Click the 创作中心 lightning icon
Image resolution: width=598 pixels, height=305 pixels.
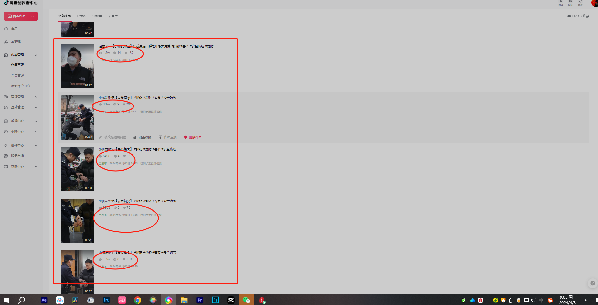coord(6,146)
